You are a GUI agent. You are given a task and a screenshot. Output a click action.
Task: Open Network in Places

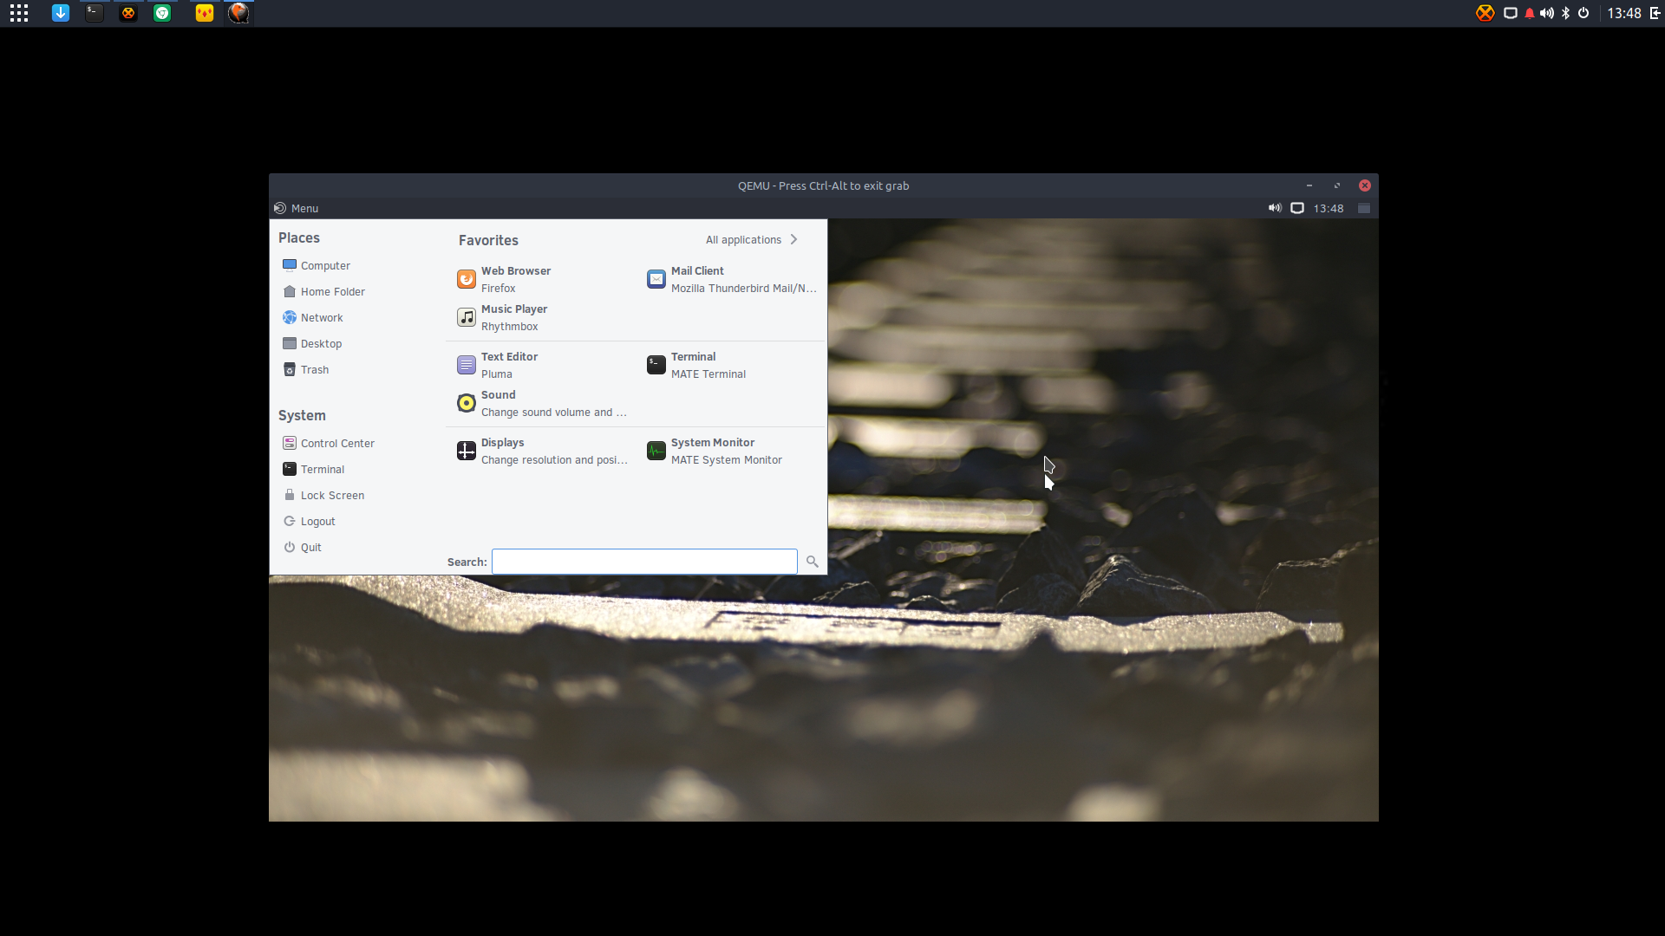313,317
